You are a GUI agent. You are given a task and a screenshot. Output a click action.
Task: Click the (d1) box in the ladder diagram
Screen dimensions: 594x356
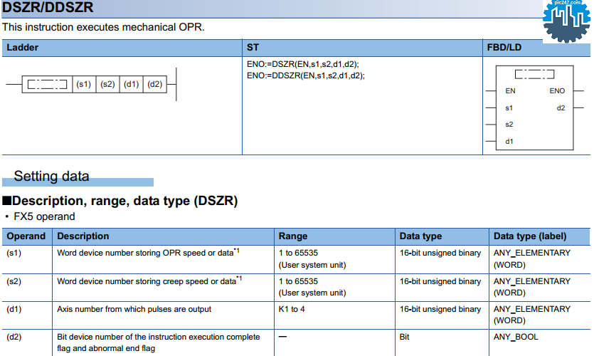[131, 84]
